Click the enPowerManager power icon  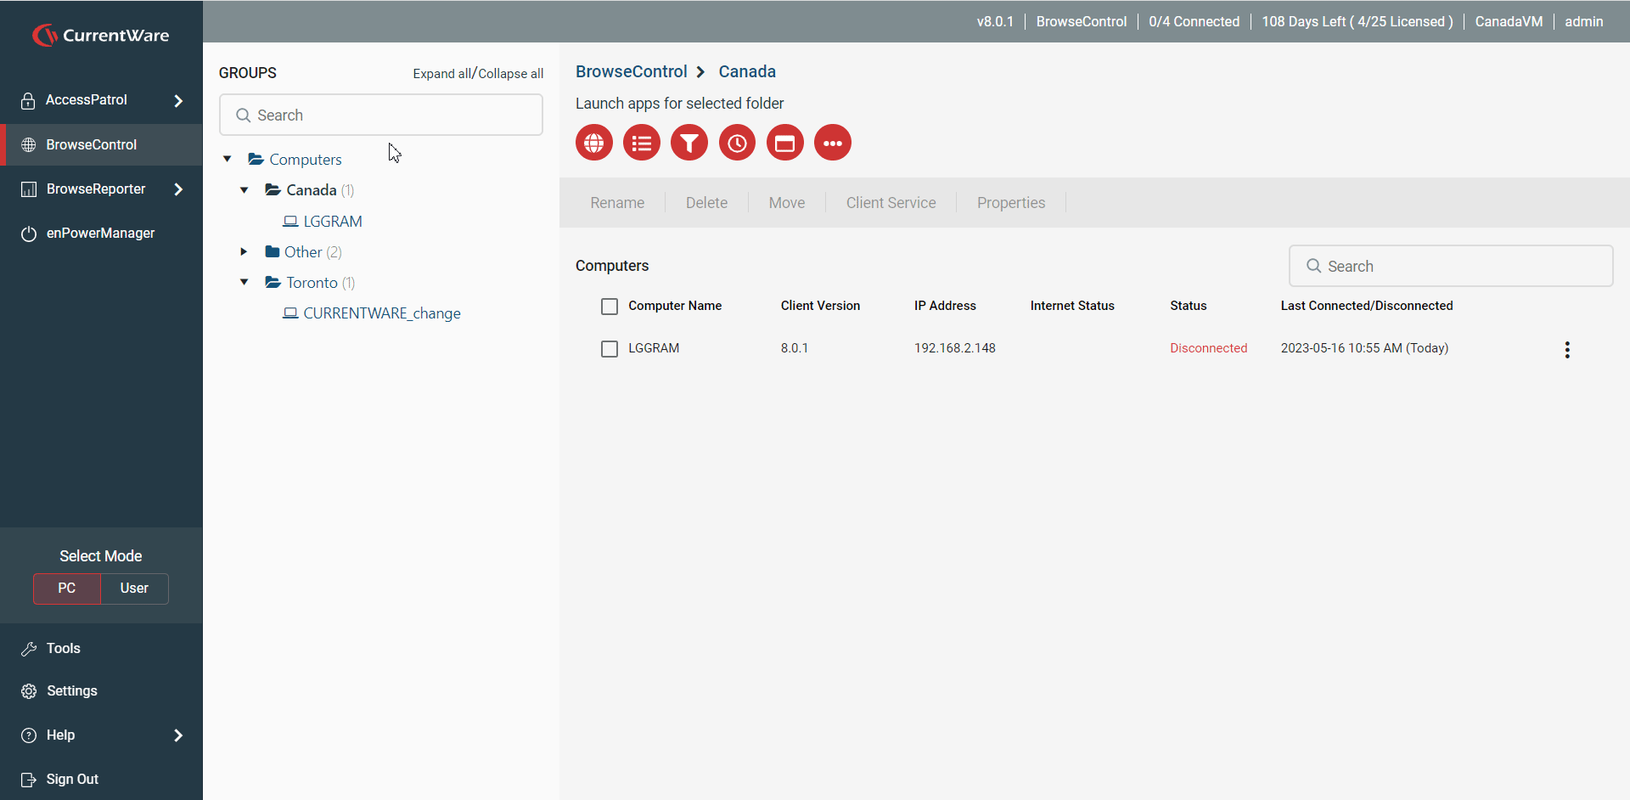coord(29,234)
